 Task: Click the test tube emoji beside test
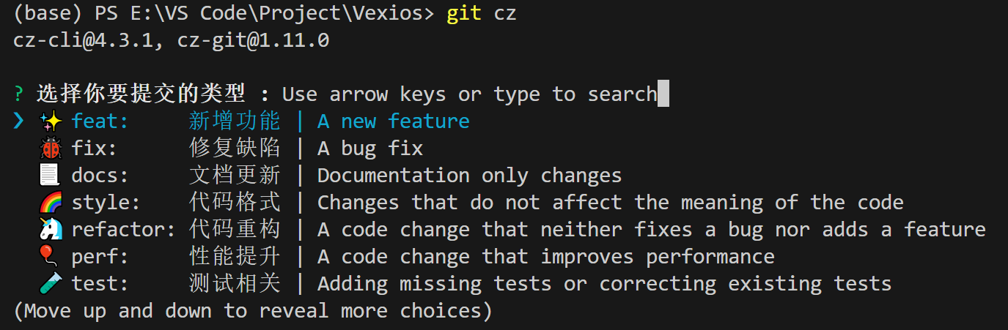(x=50, y=284)
